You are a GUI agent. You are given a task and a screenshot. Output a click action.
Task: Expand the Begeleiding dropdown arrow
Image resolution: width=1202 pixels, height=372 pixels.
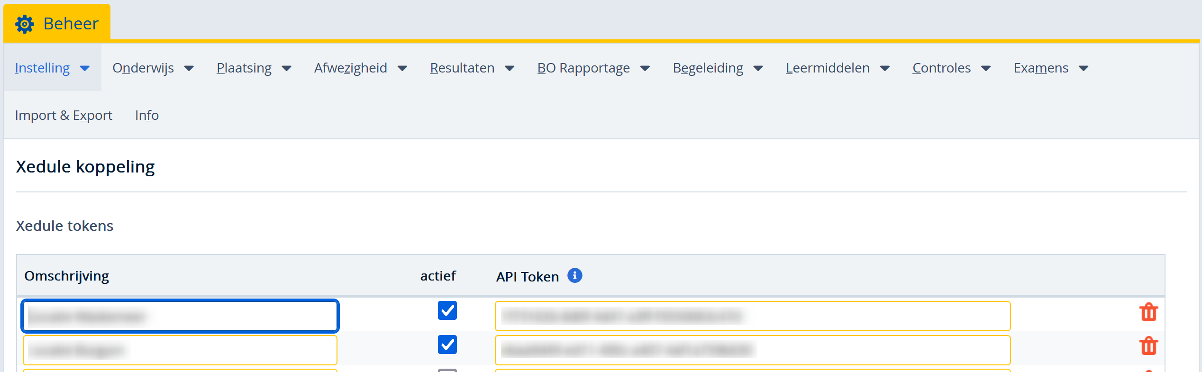(x=758, y=69)
